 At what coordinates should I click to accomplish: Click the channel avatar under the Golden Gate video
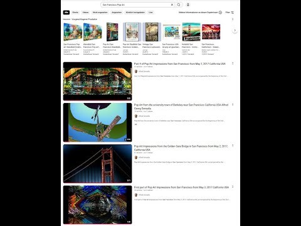coord(136,158)
